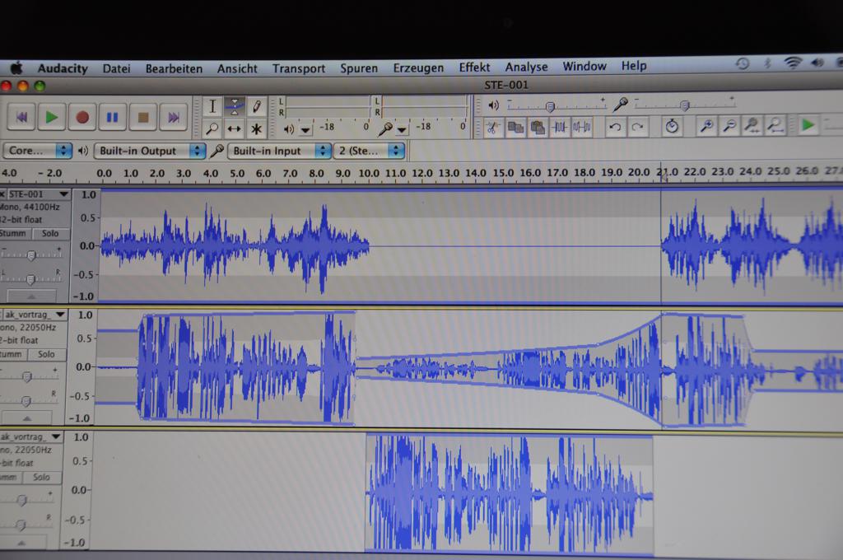Skip to end of the project
The height and width of the screenshot is (560, 843).
173,117
